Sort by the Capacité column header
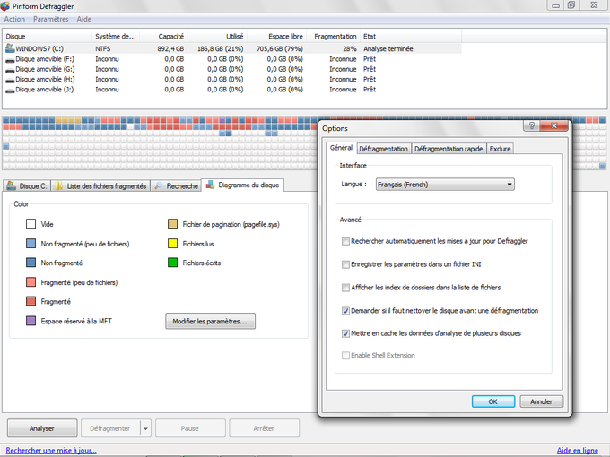Viewport: 610px width, 457px height. pyautogui.click(x=163, y=36)
